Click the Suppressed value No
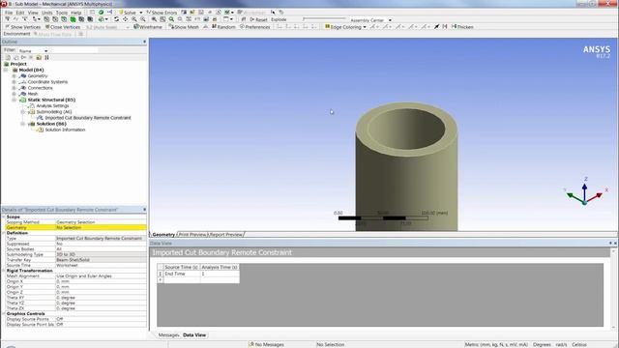The height and width of the screenshot is (348, 619). coord(101,244)
